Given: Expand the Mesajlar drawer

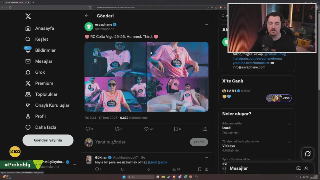Looking at the screenshot, I should tap(306, 168).
